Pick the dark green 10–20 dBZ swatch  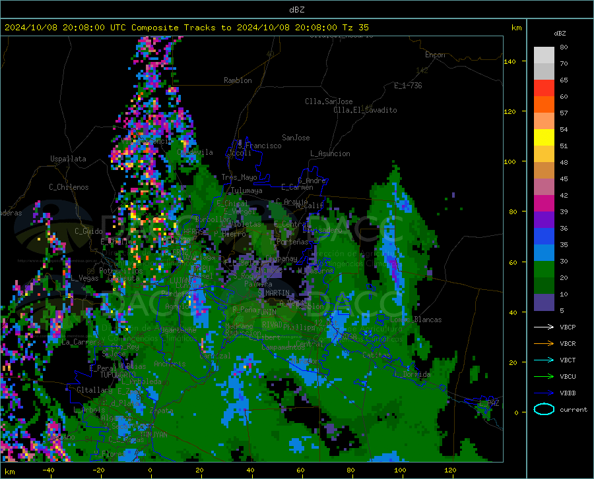pyautogui.click(x=544, y=286)
